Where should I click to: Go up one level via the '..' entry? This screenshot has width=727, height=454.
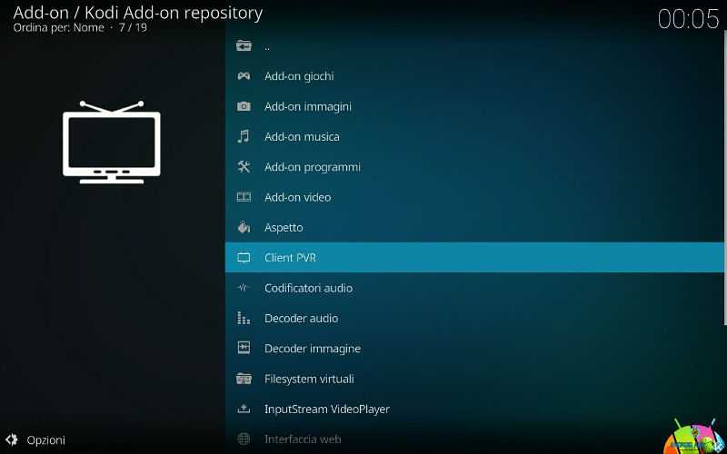474,46
